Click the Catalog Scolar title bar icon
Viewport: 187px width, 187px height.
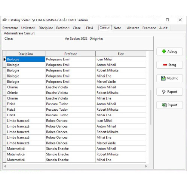[x=4, y=20]
